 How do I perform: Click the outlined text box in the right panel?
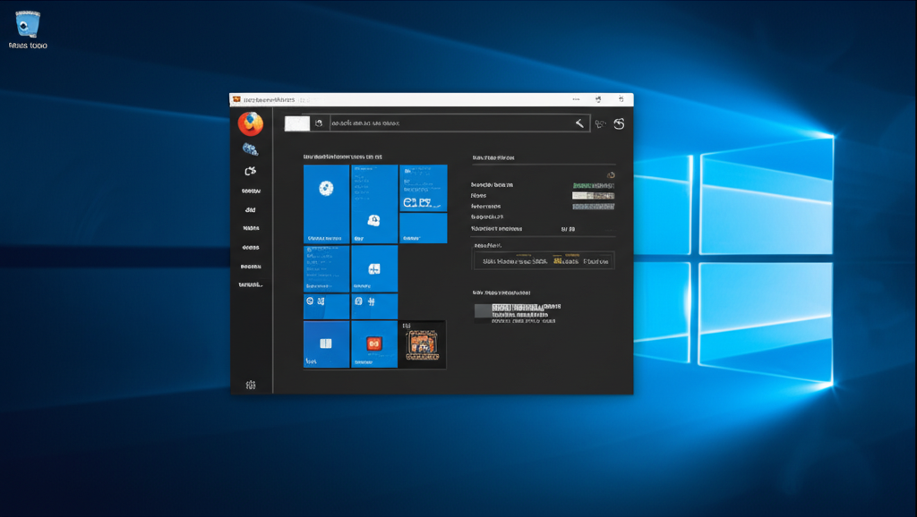pyautogui.click(x=544, y=261)
